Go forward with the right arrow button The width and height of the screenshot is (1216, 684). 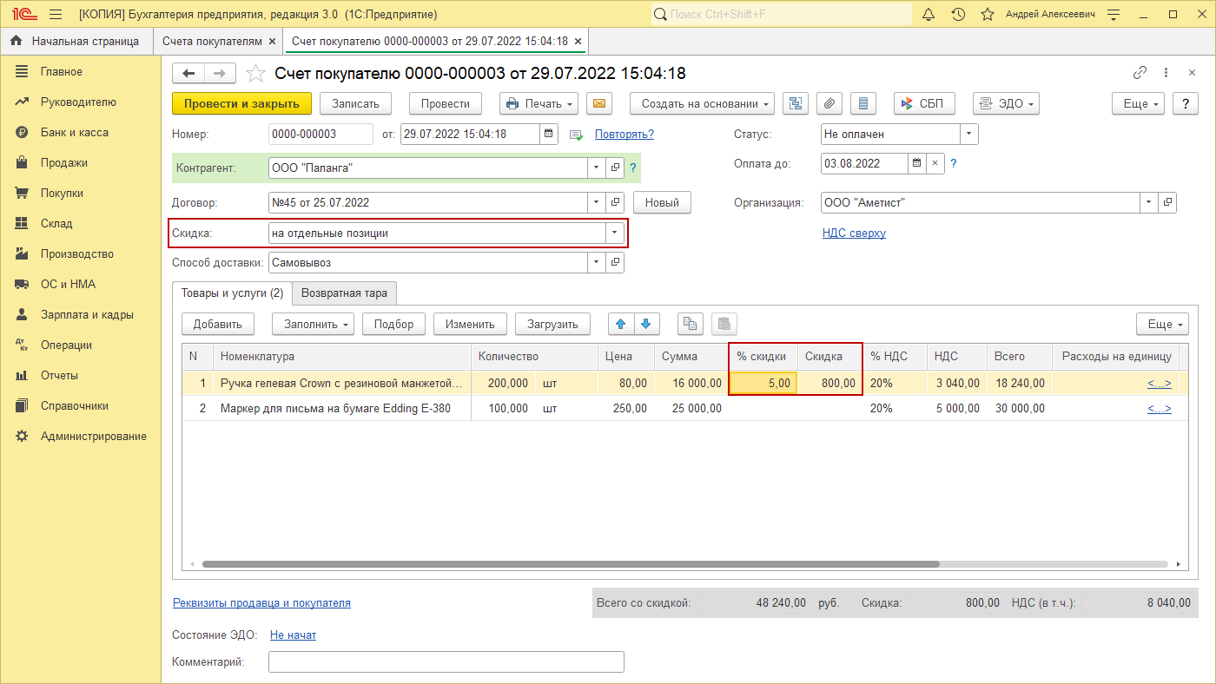[220, 74]
